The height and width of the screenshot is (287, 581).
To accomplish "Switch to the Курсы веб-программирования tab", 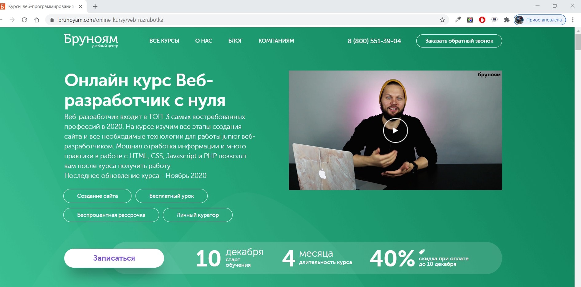I will [x=41, y=6].
